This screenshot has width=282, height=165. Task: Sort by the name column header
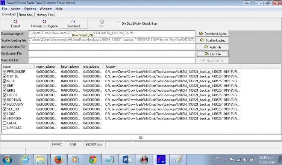tap(18, 66)
